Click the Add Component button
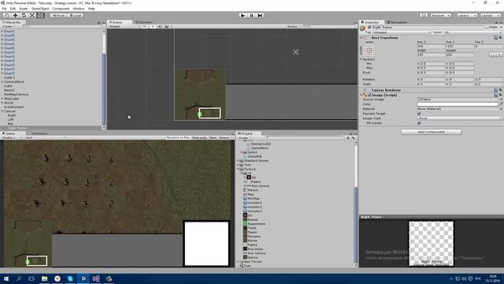The image size is (504, 284). coord(431,132)
